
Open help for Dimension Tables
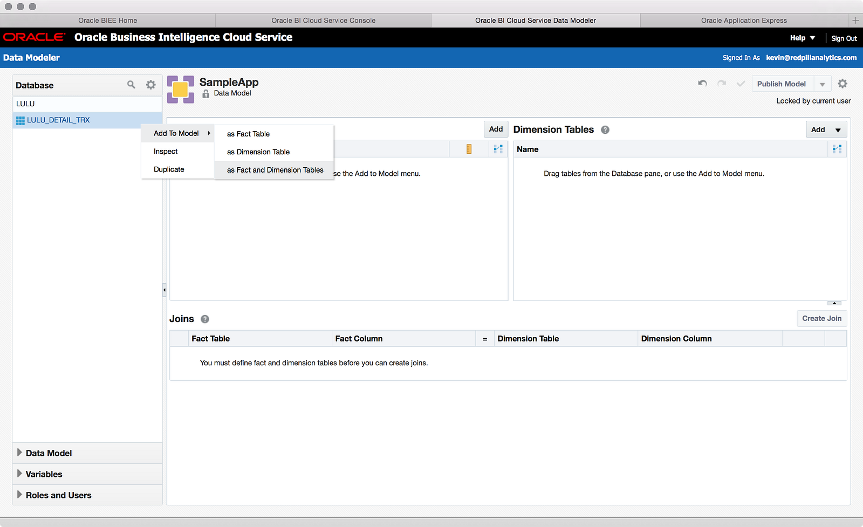coord(605,130)
